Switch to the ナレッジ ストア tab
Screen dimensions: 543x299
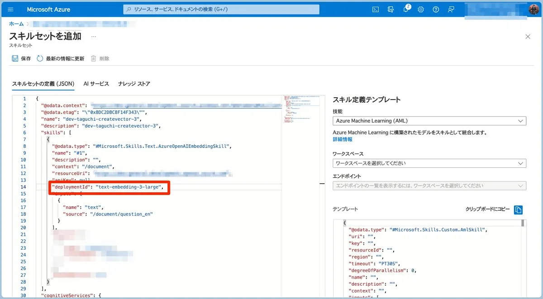(x=134, y=84)
